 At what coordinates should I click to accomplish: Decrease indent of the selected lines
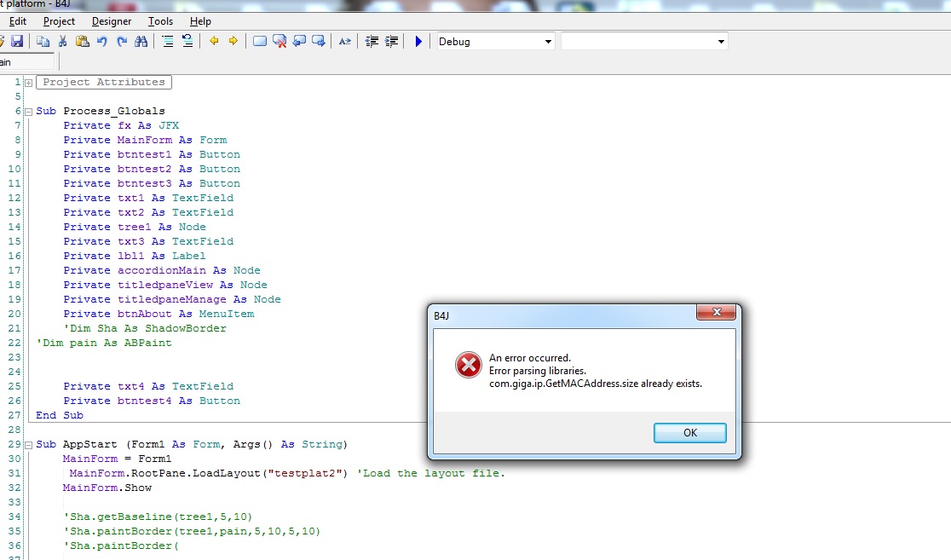(x=372, y=41)
